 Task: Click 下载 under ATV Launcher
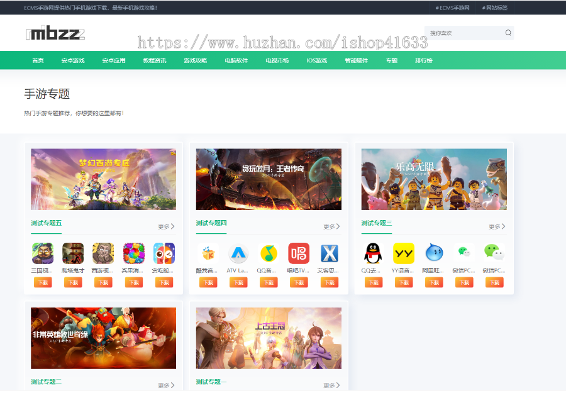point(238,282)
